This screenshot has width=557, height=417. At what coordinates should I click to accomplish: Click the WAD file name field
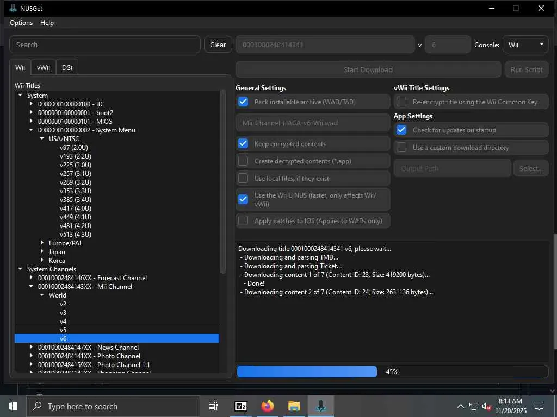coord(313,123)
